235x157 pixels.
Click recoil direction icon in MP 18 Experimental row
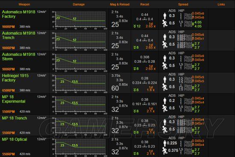point(144,104)
